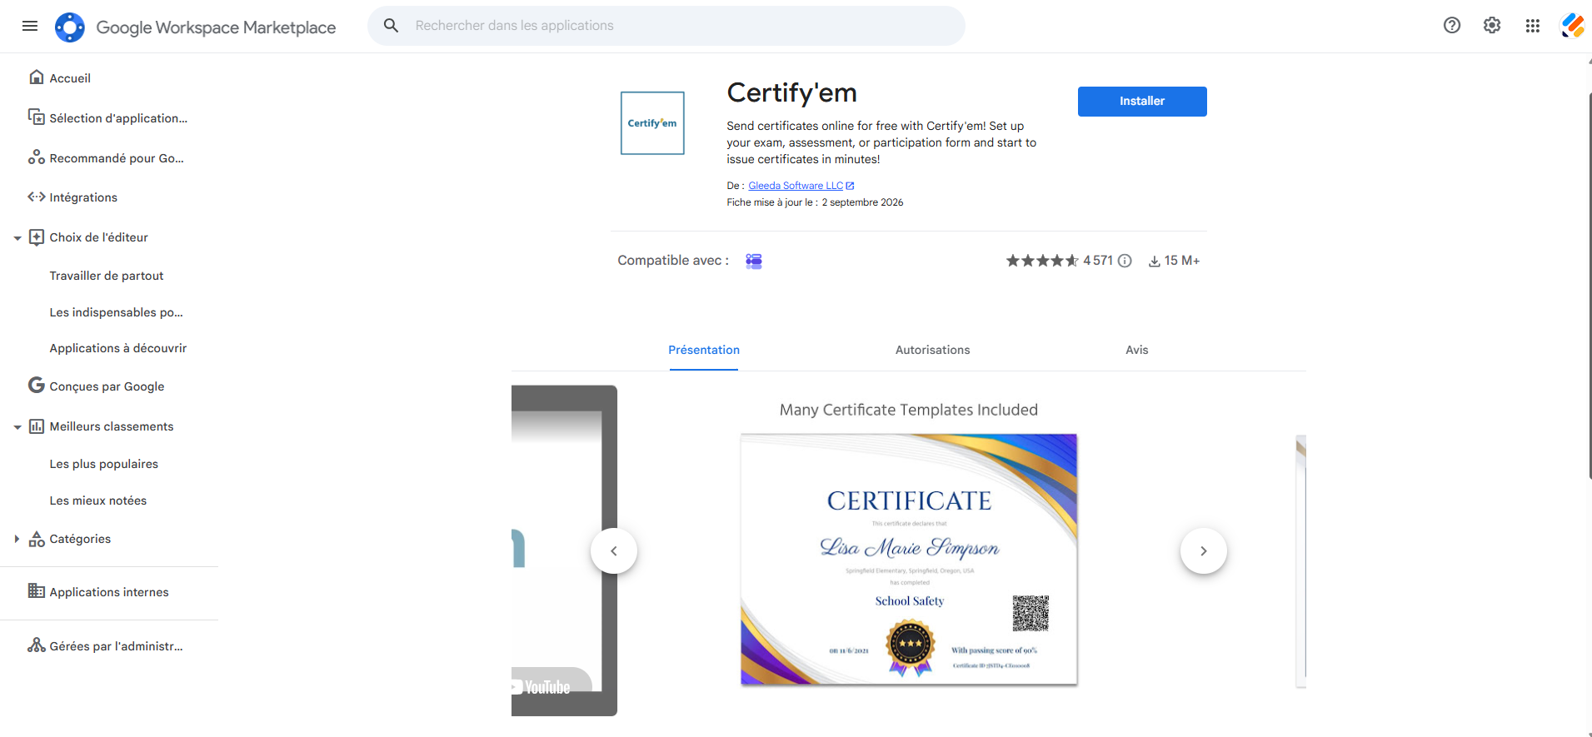Click the Choix de l'éditeur icon
The image size is (1592, 737).
37,237
